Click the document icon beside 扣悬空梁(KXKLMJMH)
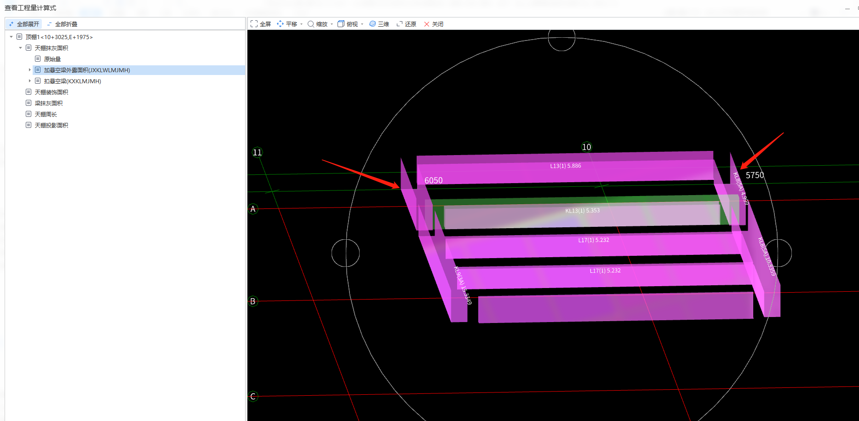Screen dimensions: 859x421 pos(38,81)
